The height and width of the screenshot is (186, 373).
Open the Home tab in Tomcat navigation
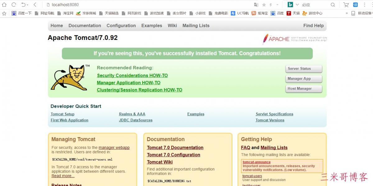[57, 26]
